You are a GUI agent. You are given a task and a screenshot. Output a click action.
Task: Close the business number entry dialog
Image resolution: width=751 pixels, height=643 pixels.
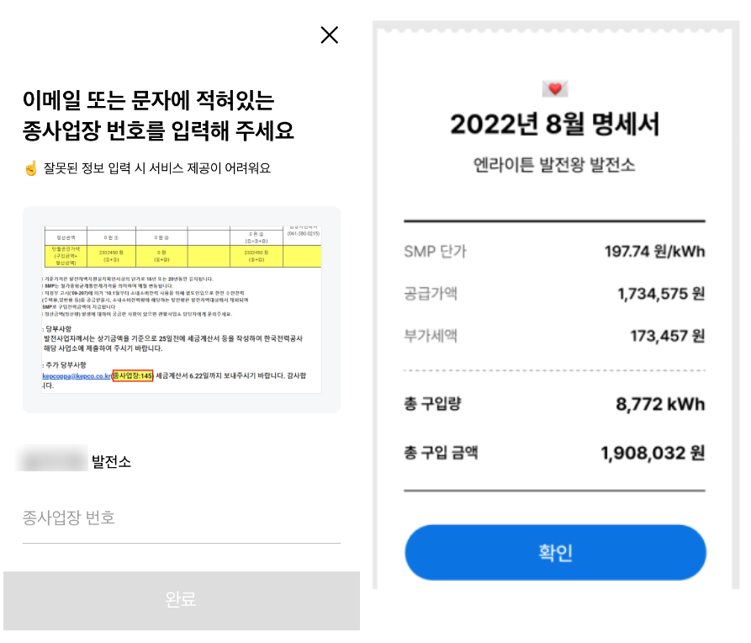point(330,35)
